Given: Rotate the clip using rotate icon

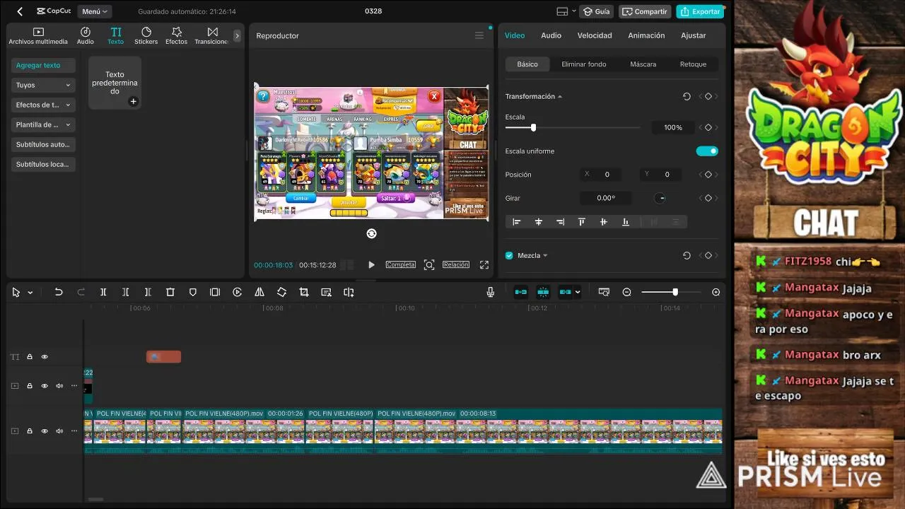Looking at the screenshot, I should pos(281,292).
